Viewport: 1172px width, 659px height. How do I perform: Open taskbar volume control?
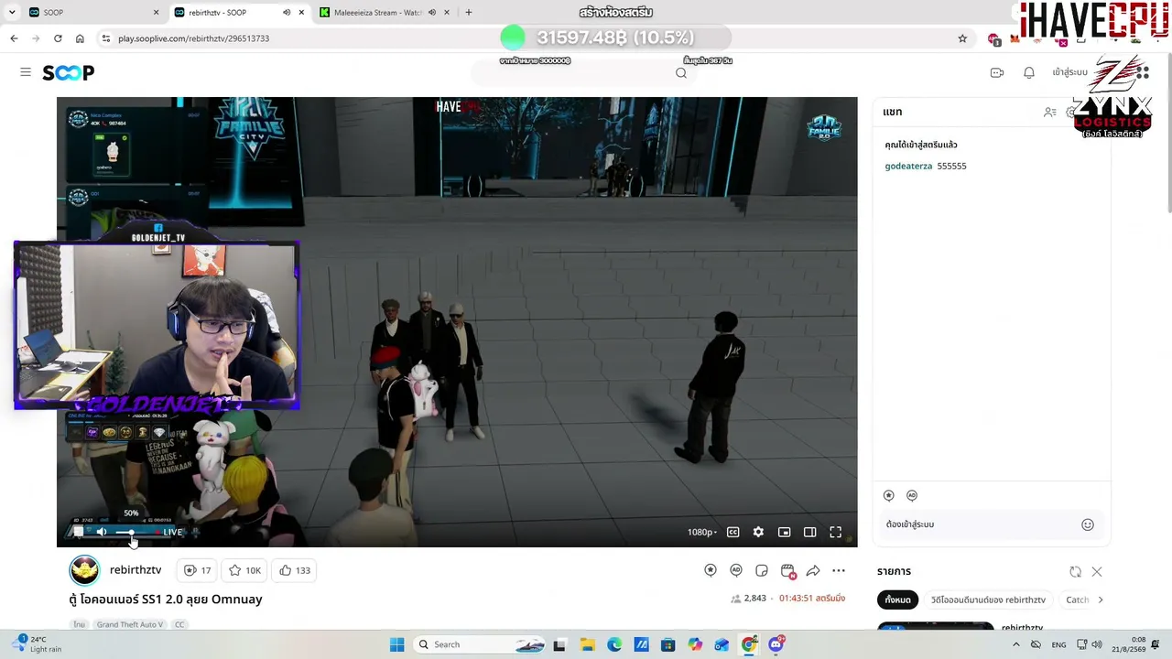pos(1097,644)
